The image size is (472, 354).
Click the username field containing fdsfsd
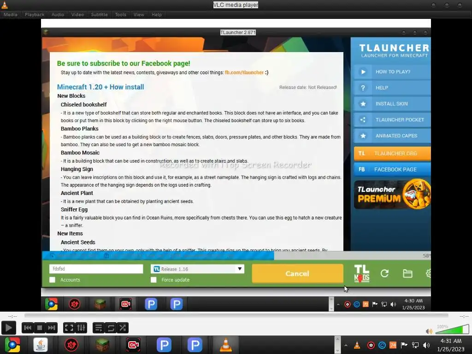pyautogui.click(x=96, y=269)
